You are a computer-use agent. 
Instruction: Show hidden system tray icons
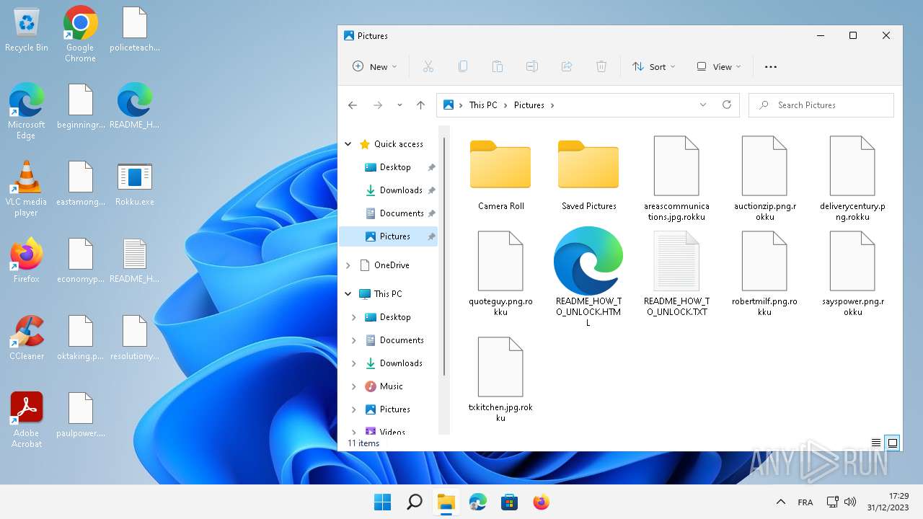tap(780, 502)
